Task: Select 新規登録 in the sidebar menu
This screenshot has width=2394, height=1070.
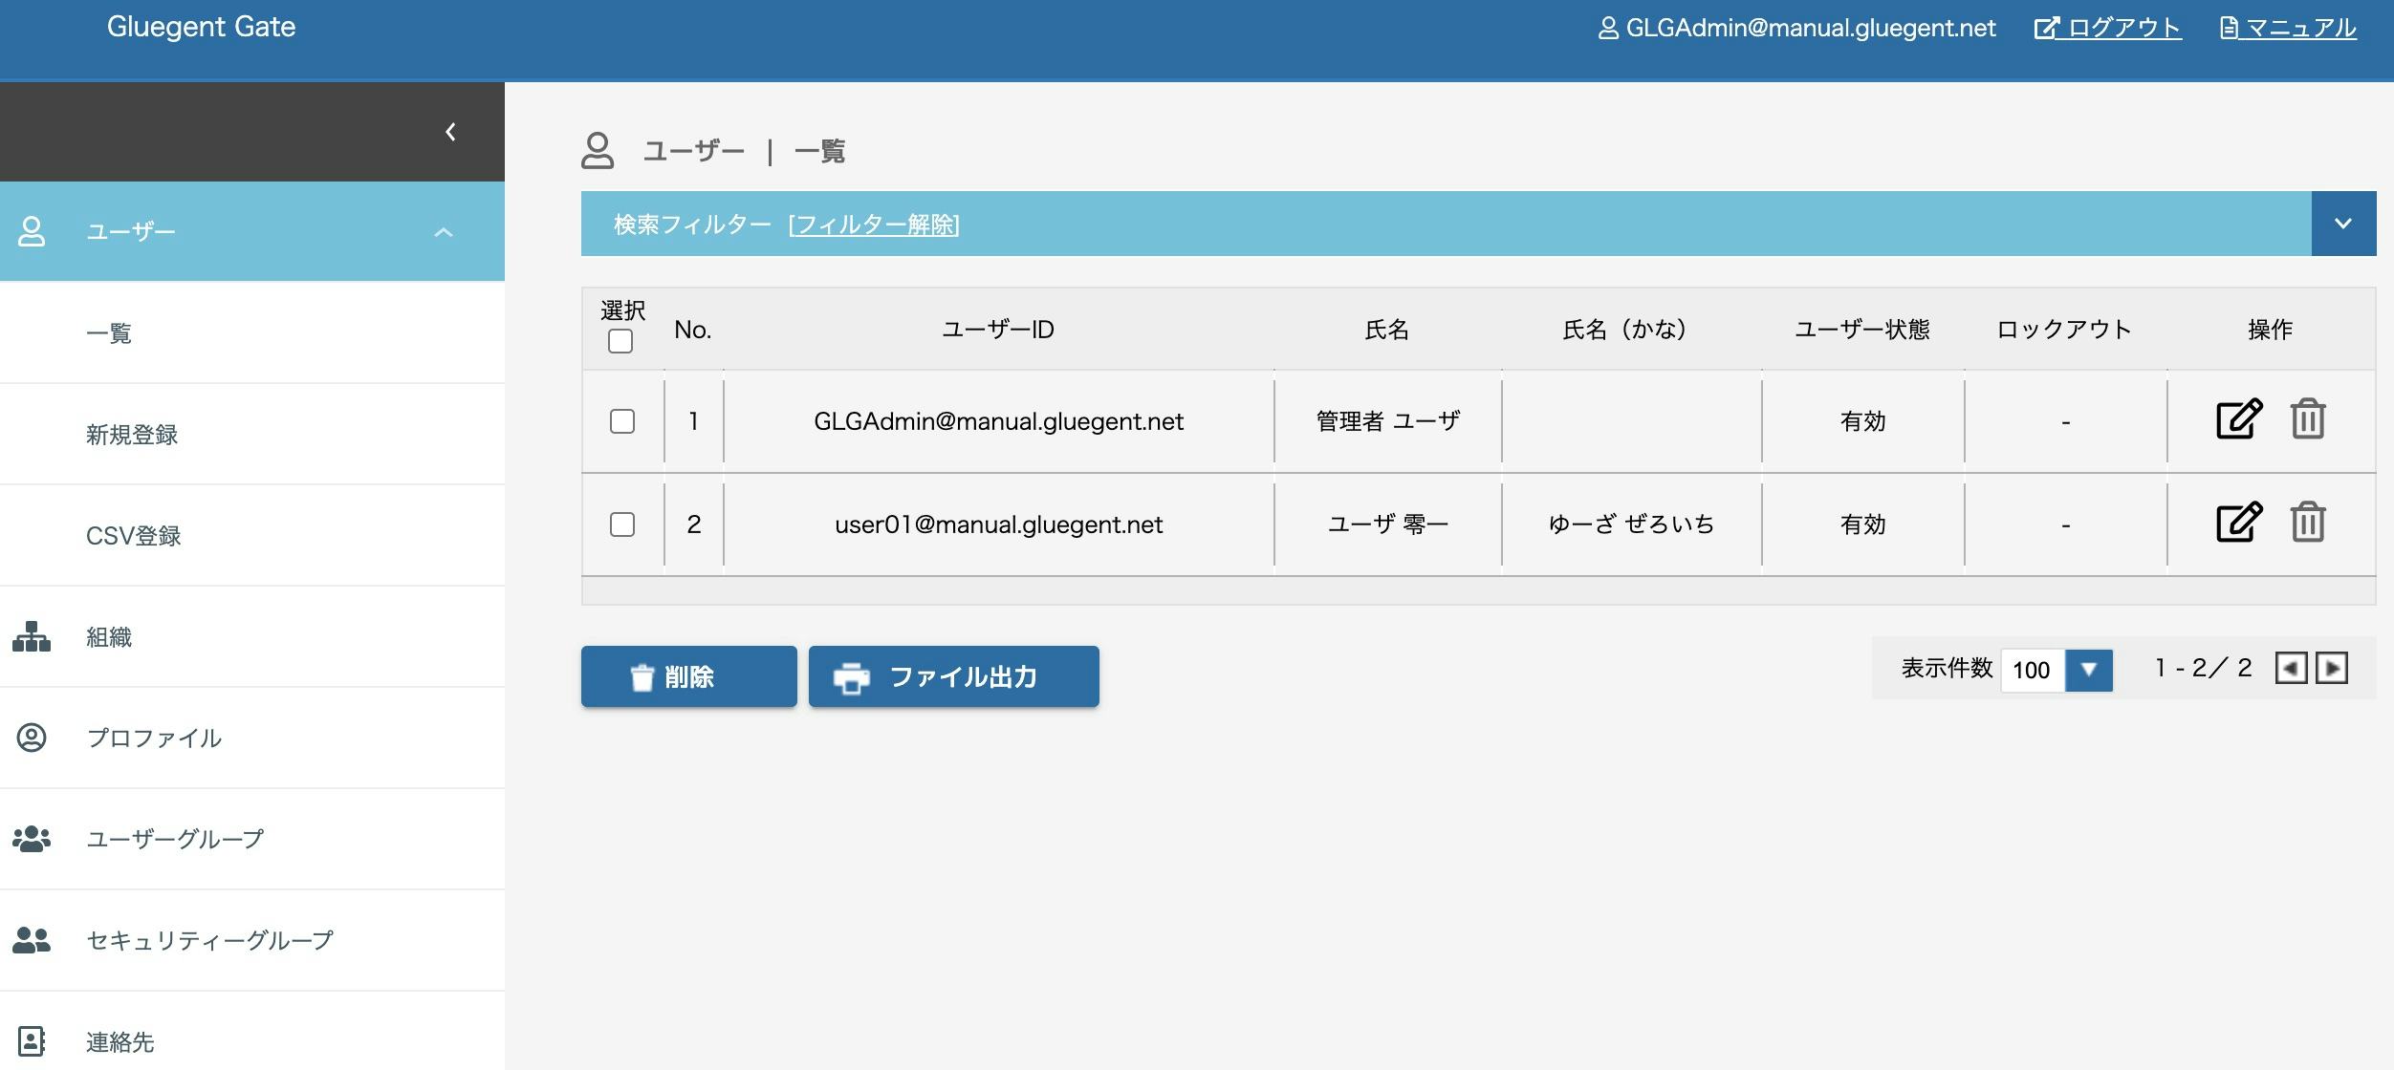Action: (x=134, y=435)
